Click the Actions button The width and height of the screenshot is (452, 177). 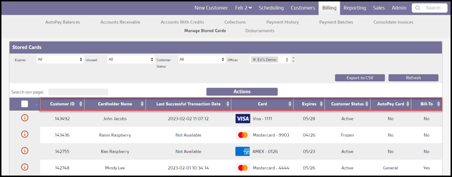coord(242,92)
